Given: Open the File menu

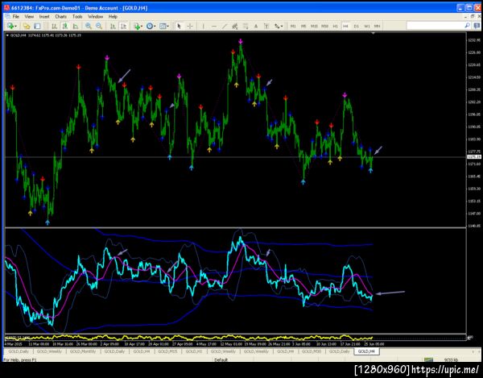Looking at the screenshot, I should click(16, 17).
